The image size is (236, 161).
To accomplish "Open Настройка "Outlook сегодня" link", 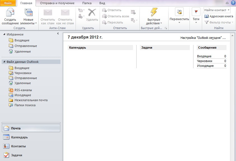I will pos(203,38).
